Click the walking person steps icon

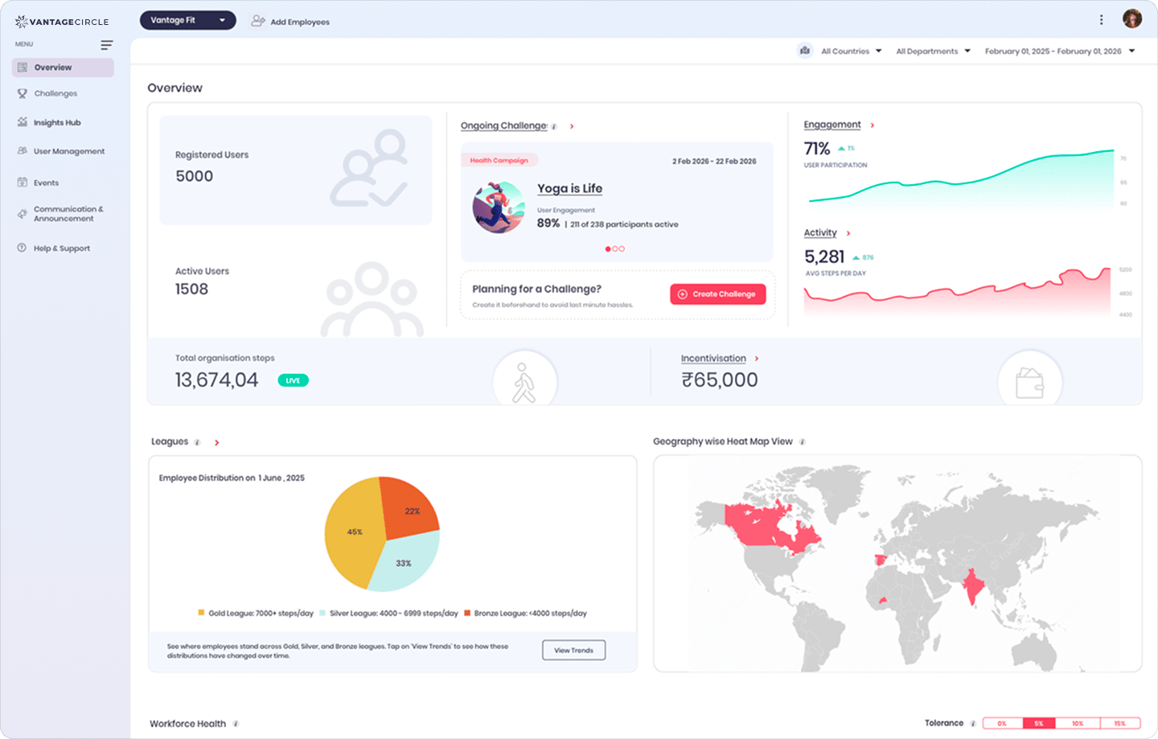(525, 379)
